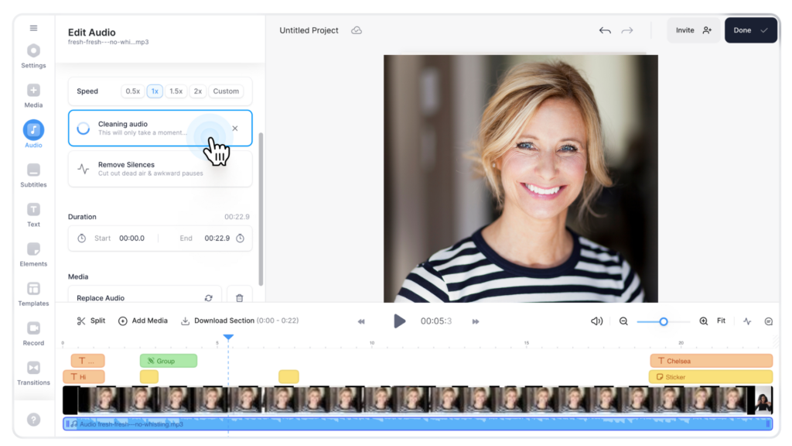Undo the last action
The image size is (792, 446).
tap(605, 31)
